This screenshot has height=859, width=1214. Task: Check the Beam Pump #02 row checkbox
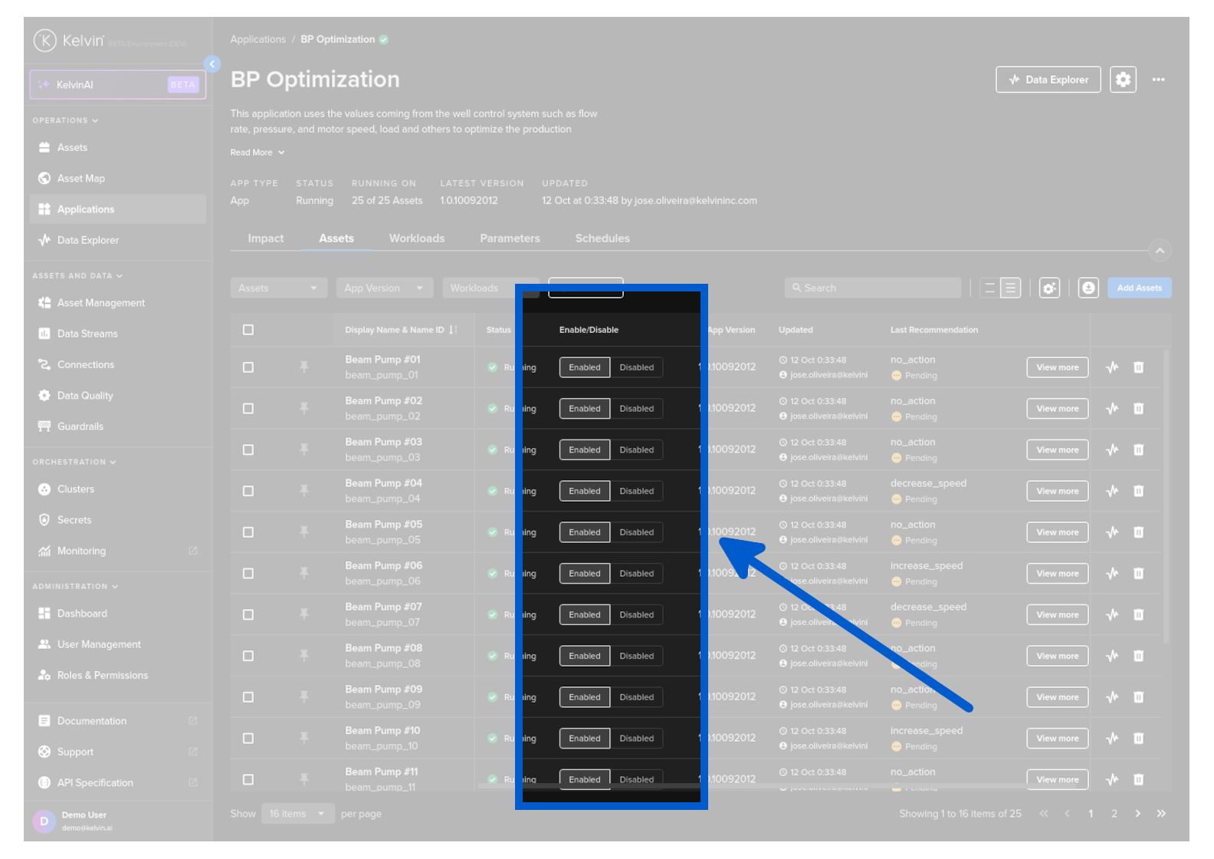[x=248, y=409]
